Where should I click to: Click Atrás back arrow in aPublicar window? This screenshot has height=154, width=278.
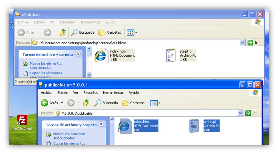pyautogui.click(x=21, y=32)
